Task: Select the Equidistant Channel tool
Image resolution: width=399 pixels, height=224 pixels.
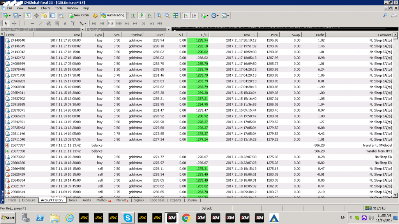Action: 49,23
